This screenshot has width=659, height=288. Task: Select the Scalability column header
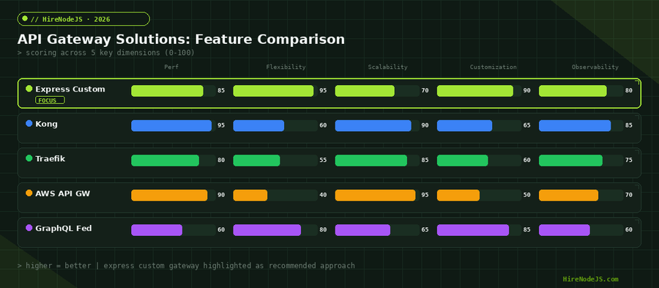pyautogui.click(x=387, y=67)
